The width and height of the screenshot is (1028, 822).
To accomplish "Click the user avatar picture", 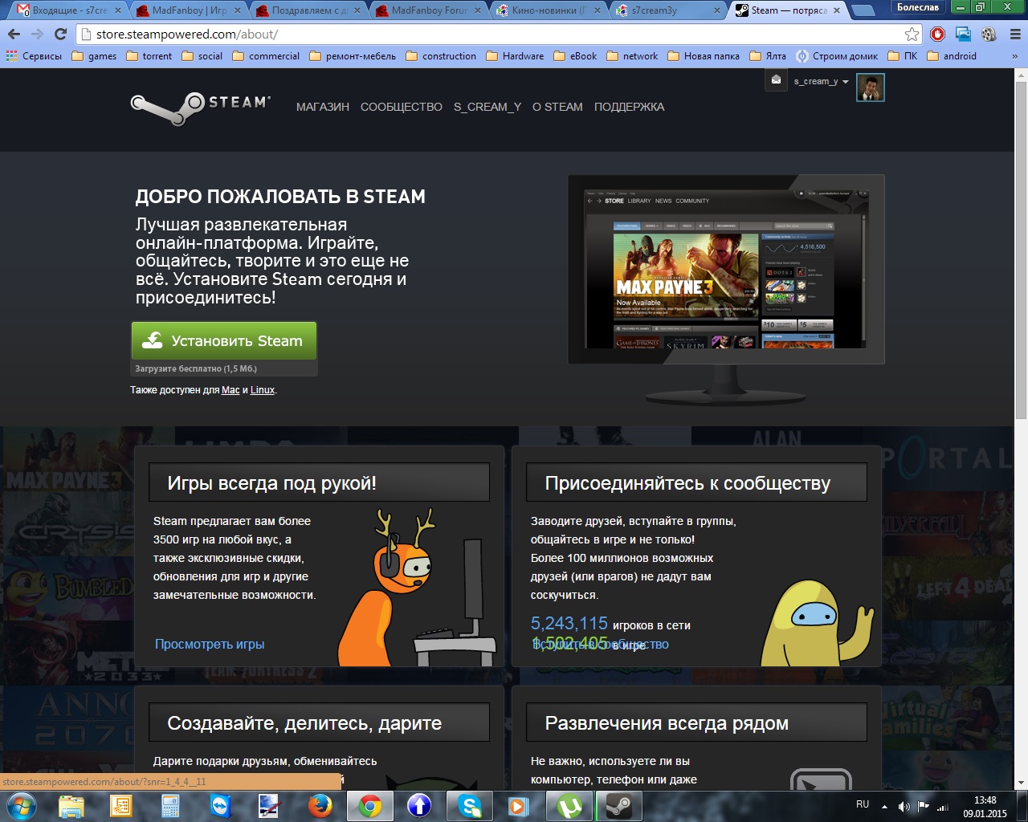I will 870,87.
